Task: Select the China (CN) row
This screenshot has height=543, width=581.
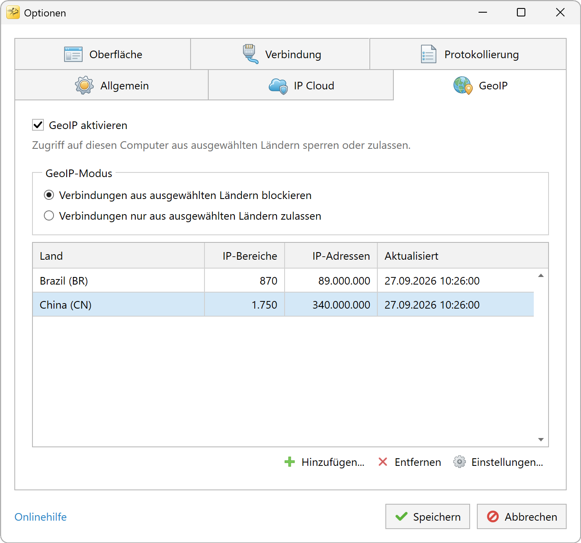Action: coord(283,305)
